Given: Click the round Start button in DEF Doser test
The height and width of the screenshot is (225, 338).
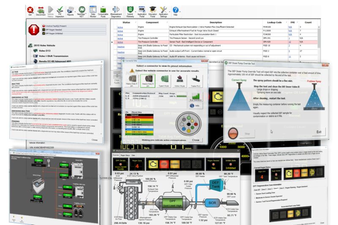Looking at the screenshot, I should pyautogui.click(x=233, y=133).
